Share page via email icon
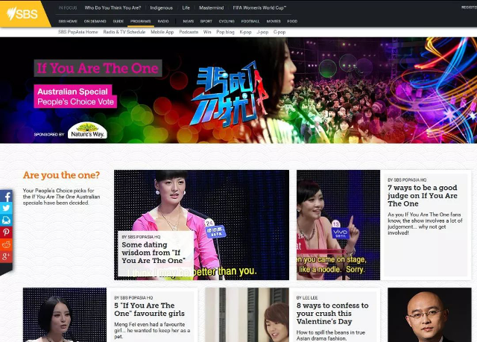 (x=7, y=221)
